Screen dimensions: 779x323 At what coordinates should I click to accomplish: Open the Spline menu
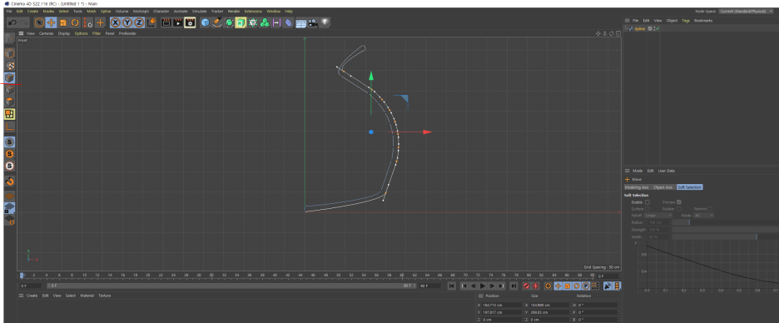pos(106,11)
